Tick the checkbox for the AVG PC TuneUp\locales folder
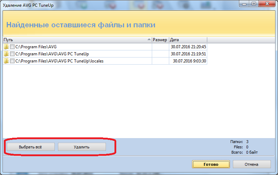Viewport: 278px width, 175px height. pyautogui.click(x=12, y=61)
